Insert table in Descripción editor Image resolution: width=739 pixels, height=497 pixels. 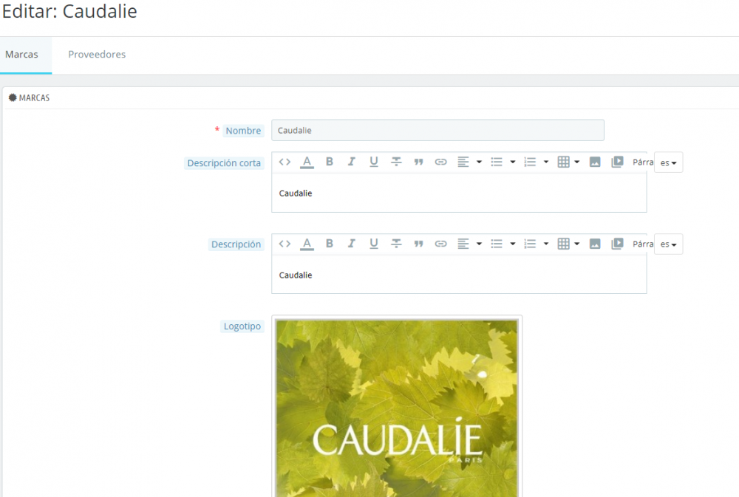coord(563,244)
